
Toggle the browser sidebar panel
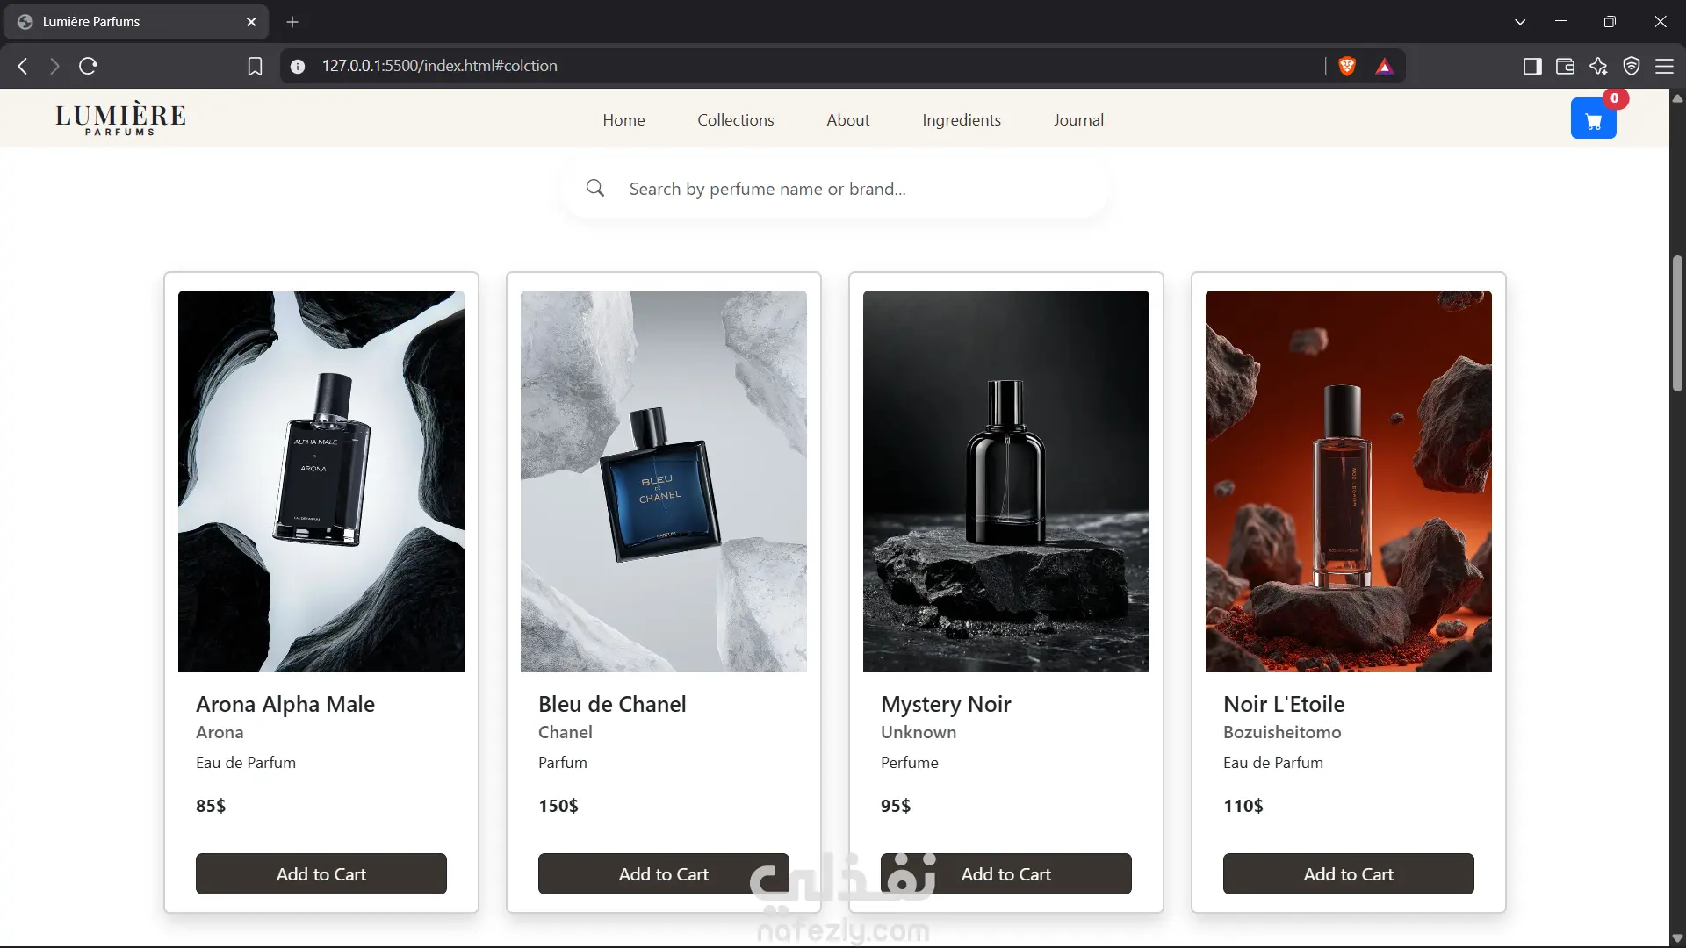coord(1532,66)
